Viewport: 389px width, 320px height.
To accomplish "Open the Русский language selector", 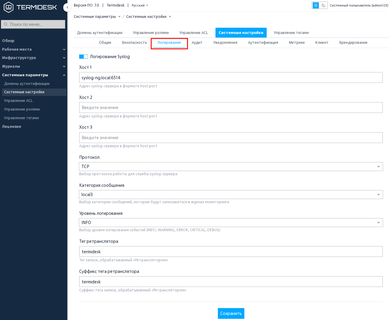I will pyautogui.click(x=140, y=5).
